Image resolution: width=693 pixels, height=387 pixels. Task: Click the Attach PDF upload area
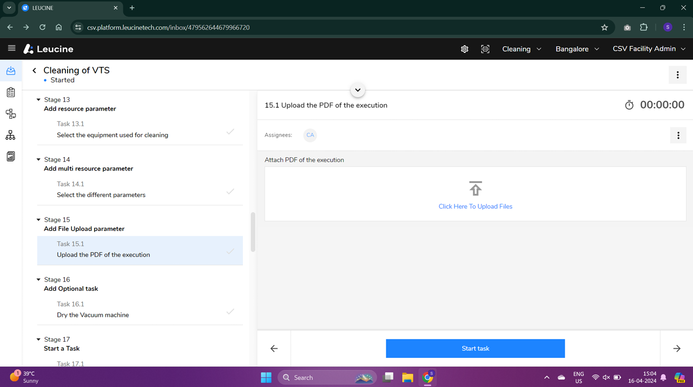coord(475,194)
